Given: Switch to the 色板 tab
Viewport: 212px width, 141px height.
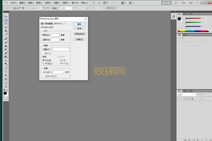Looking at the screenshot, I should (185, 14).
